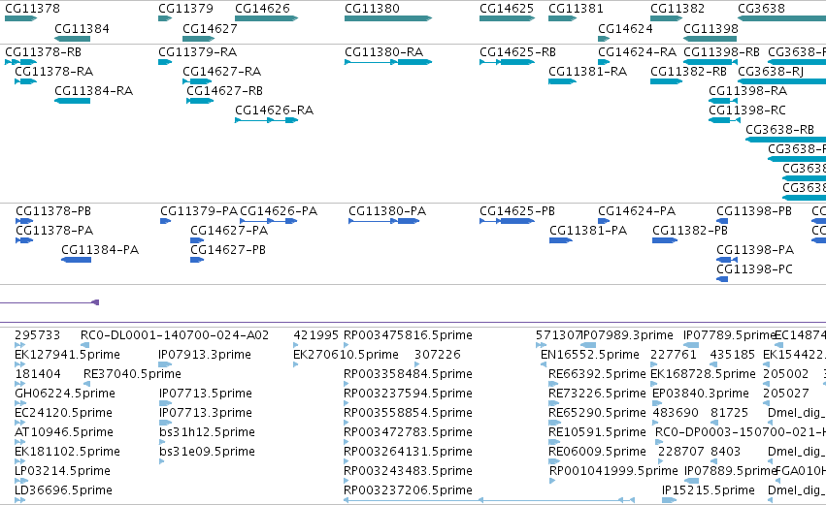This screenshot has height=505, width=826.
Task: Open protein CG11384-PA
Action: (x=100, y=250)
